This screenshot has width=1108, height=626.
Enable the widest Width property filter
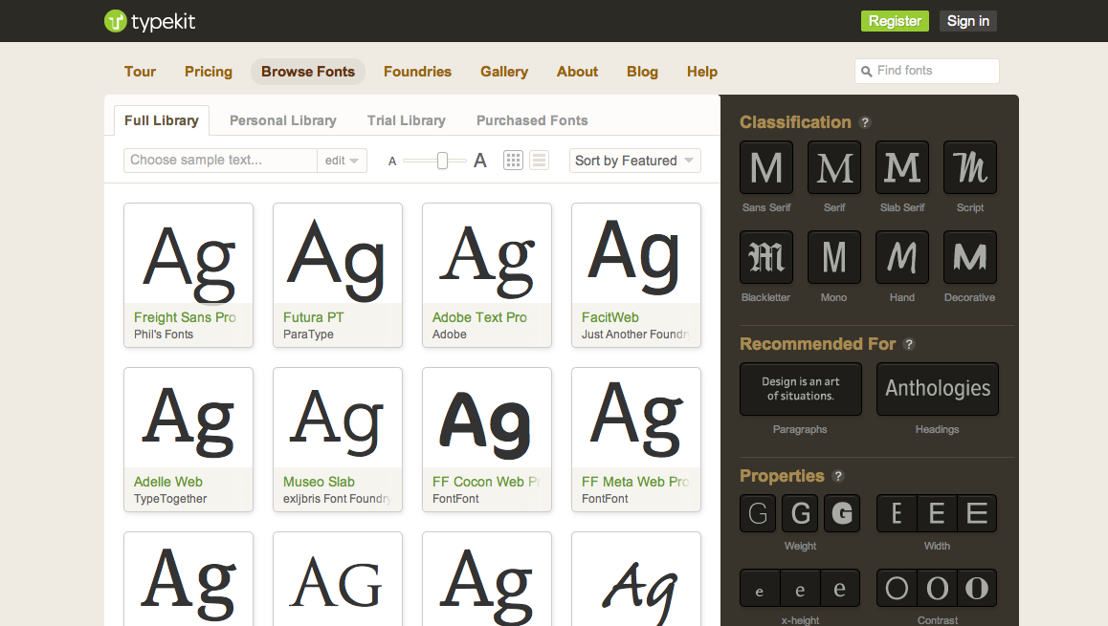[977, 513]
